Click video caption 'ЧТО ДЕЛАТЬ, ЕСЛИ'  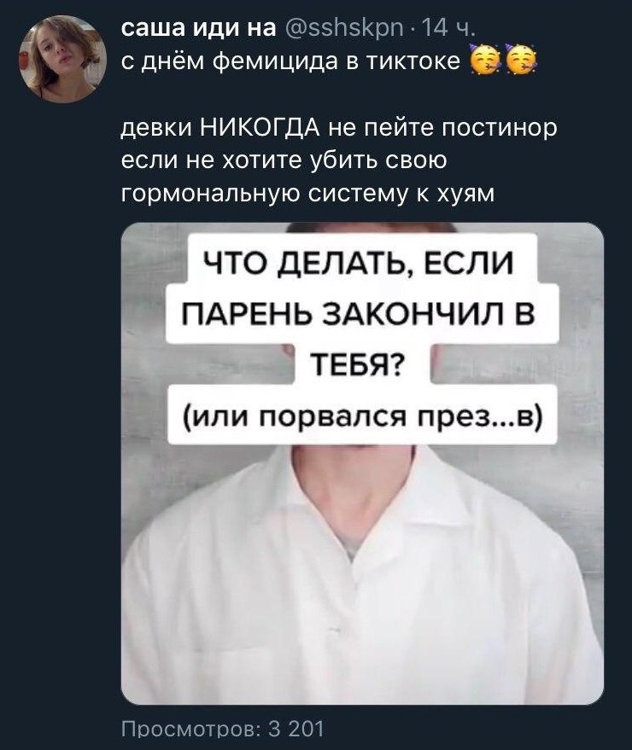pos(360,264)
